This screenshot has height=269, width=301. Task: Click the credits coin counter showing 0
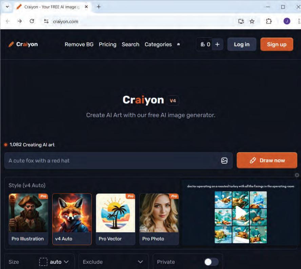click(x=205, y=44)
